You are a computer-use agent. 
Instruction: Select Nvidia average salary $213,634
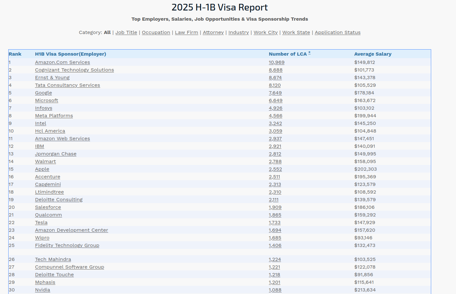[365, 290]
